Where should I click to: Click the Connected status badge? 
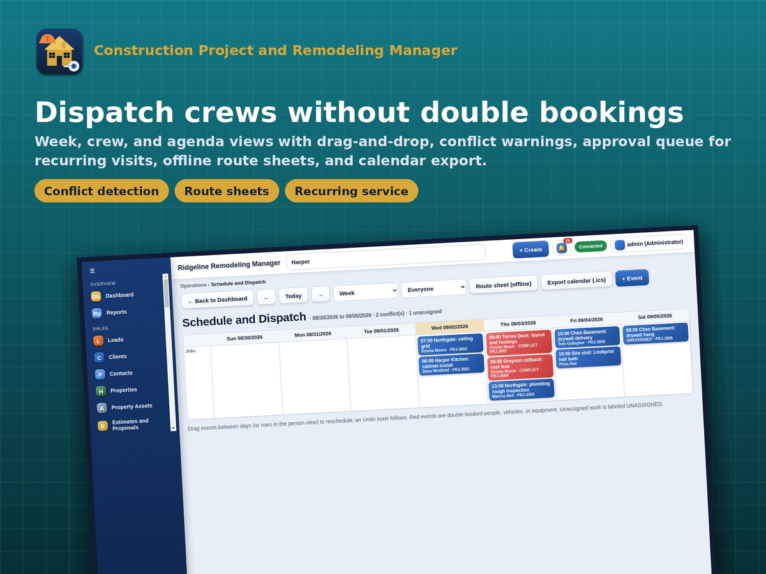tap(590, 246)
